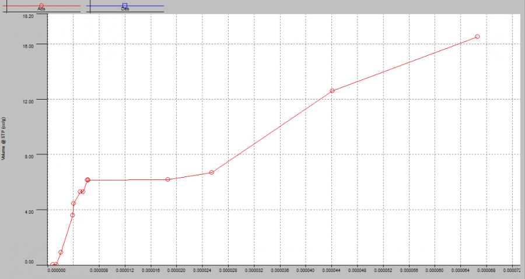Click the 0.000008 x-axis label
Viewport: 525px width, 279px height.
click(99, 270)
